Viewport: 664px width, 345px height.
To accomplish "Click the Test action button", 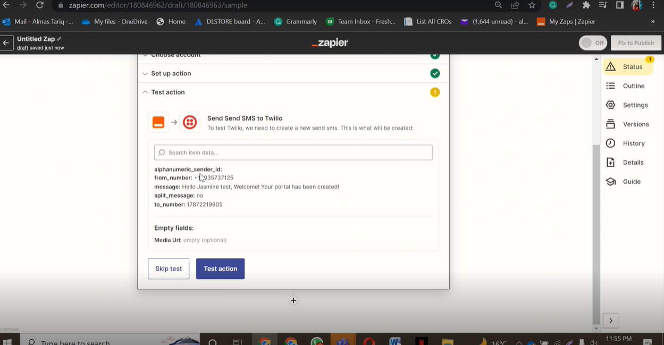I will click(x=220, y=269).
